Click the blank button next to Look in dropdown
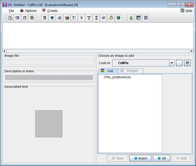Screen dimensions: 196x166 coord(179,63)
